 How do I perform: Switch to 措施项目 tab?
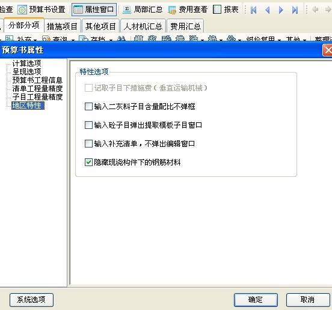62,26
